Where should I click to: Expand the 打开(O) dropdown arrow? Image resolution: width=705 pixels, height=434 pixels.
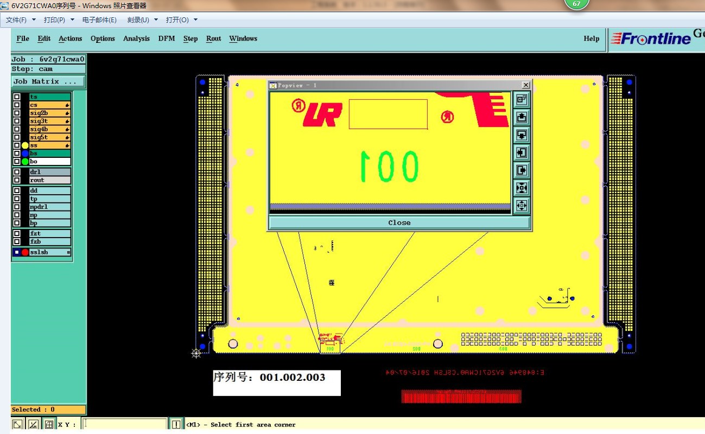coord(196,20)
